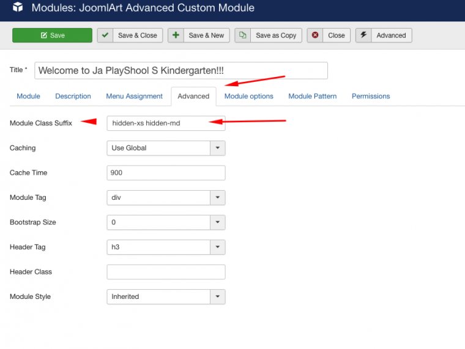Click the checkmark icon on Save & Close
Image resolution: width=465 pixels, height=349 pixels.
105,35
